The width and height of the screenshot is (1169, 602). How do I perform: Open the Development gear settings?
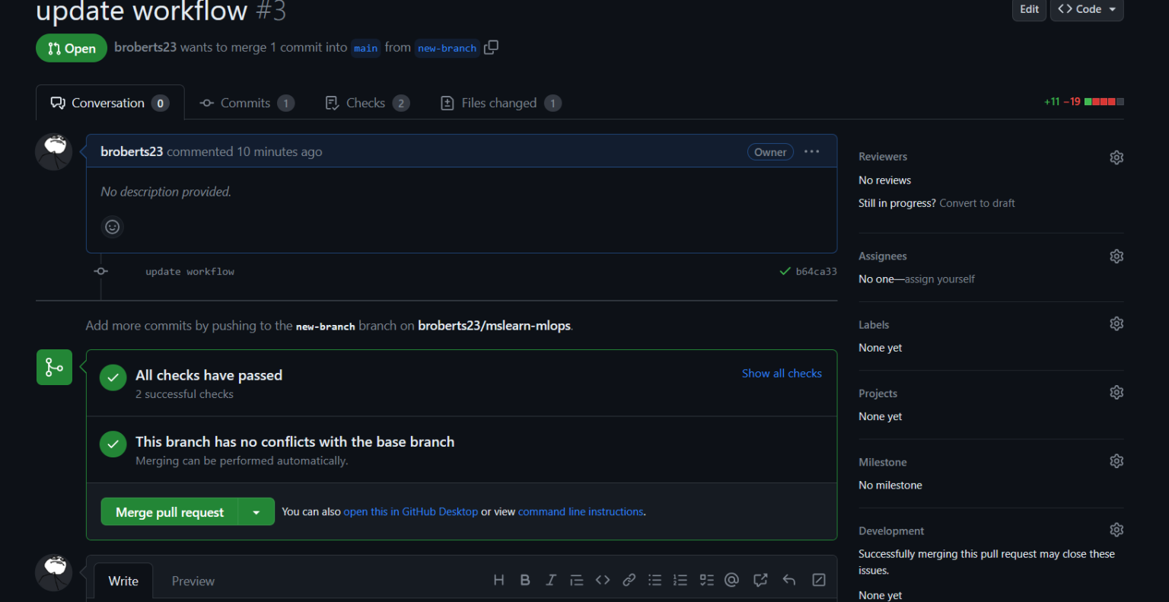[1116, 530]
